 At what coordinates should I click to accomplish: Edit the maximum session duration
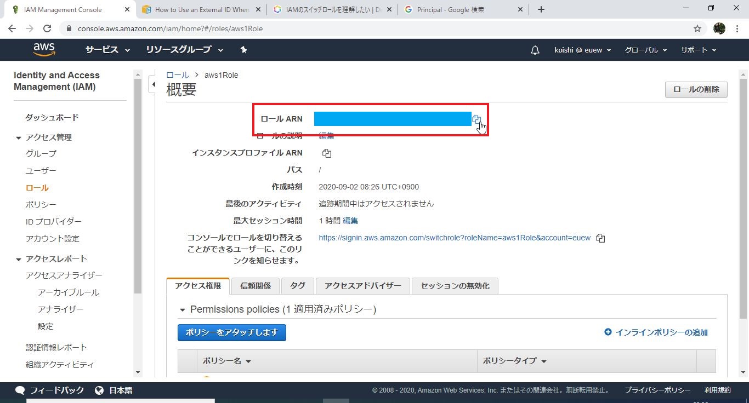tap(350, 221)
